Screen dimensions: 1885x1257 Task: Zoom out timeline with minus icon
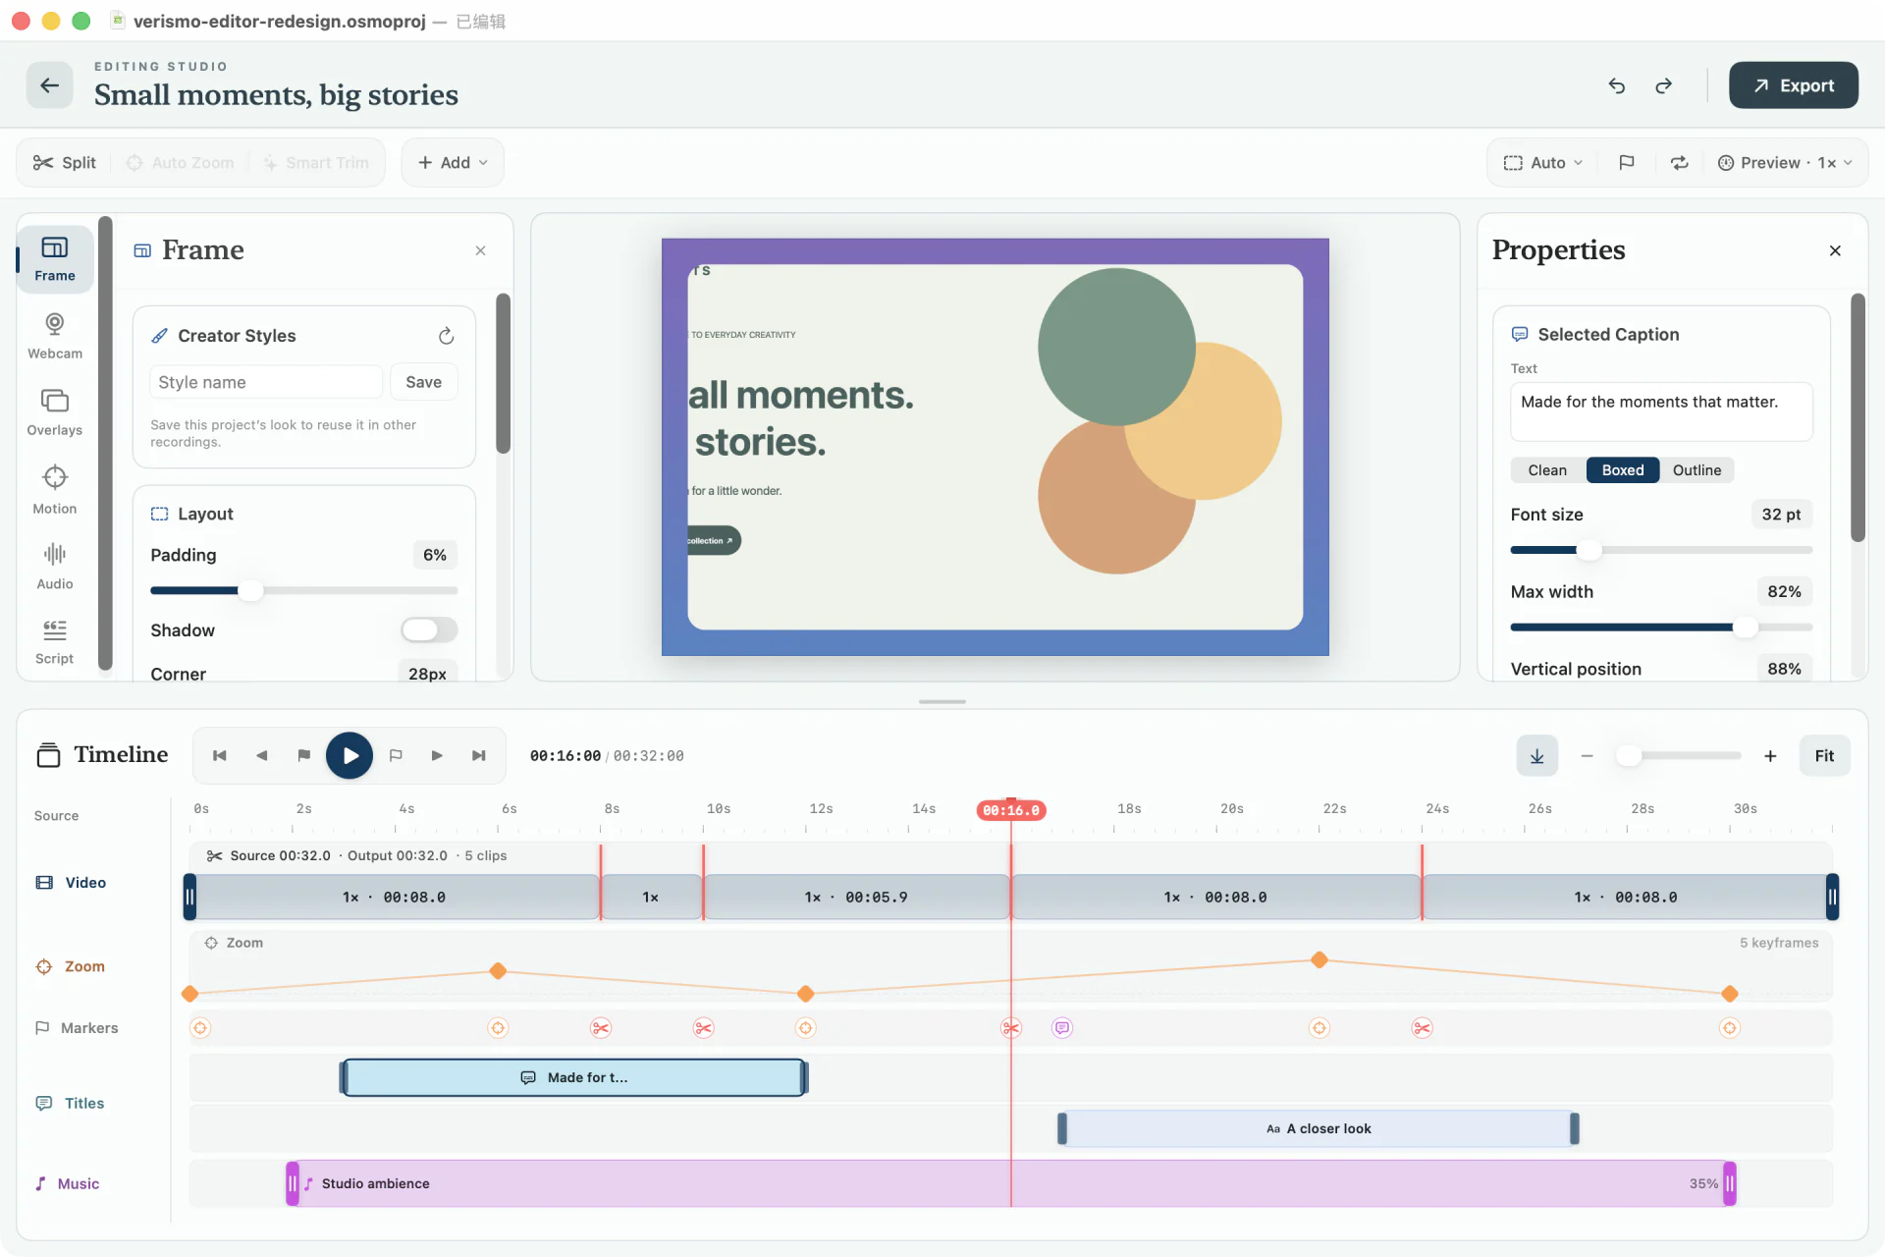tap(1588, 755)
